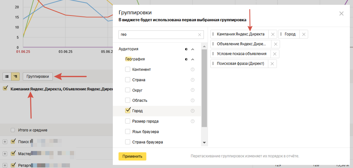Select the Поисковая фраза (Директ) chip label
Viewport: 353px width, 168px height.
click(240, 64)
